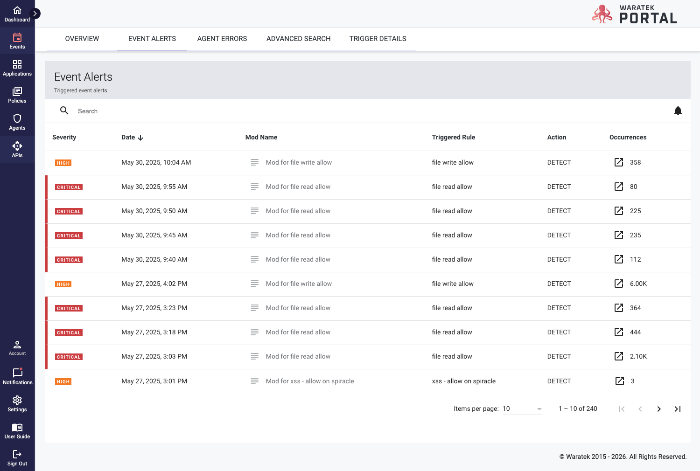Viewport: 700px width, 471px height.
Task: Click the Sign Out icon
Action: (17, 455)
